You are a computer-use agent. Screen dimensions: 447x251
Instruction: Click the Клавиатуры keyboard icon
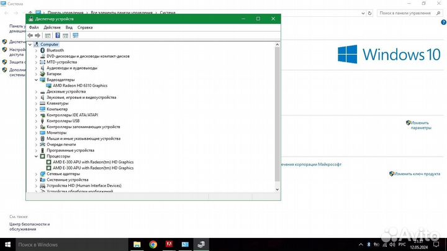click(x=42, y=103)
